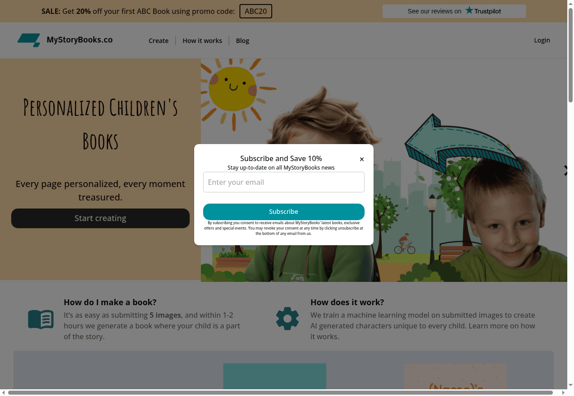Click the 'Enter your email' field
Screen dimensions: 574x396
click(283, 182)
